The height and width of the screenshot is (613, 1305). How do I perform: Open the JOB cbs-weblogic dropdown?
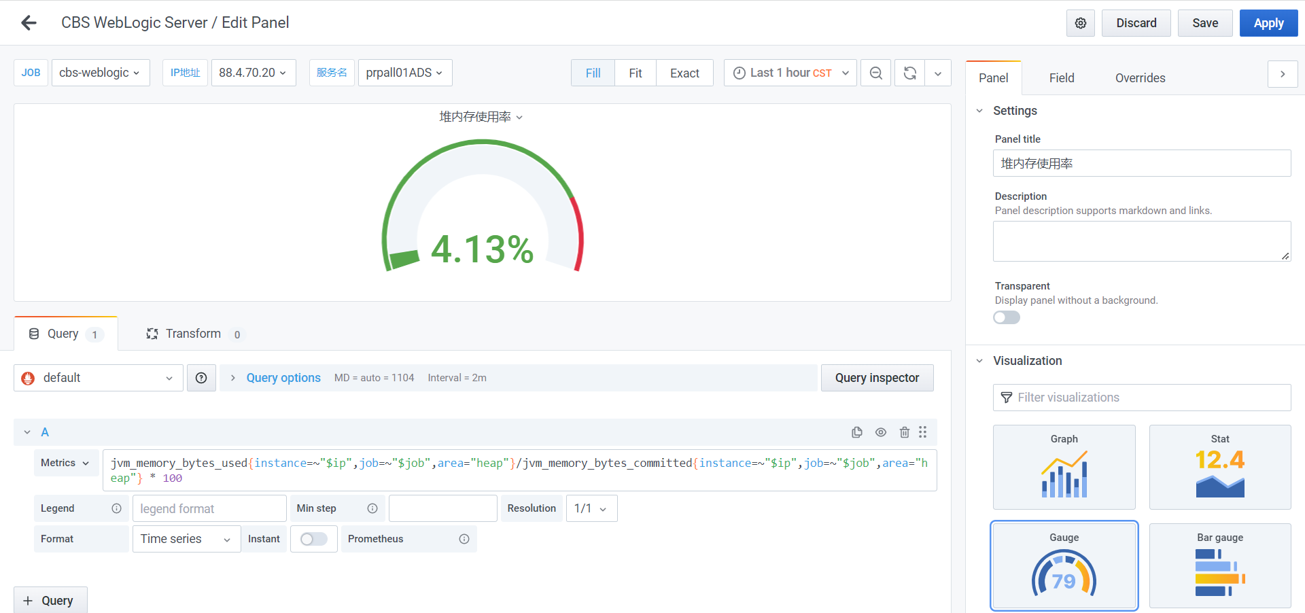[101, 73]
